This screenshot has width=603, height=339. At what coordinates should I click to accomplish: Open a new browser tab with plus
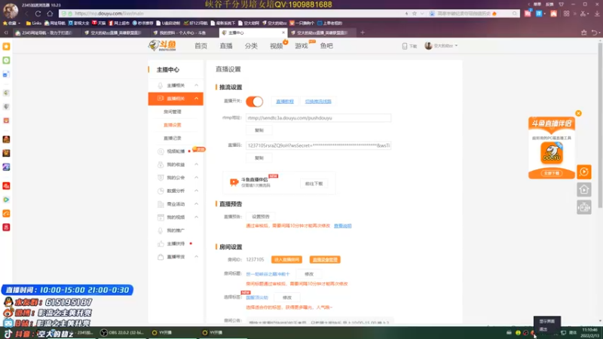[x=363, y=33]
